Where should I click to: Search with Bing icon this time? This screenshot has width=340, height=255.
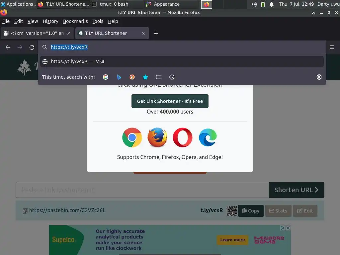(x=119, y=77)
